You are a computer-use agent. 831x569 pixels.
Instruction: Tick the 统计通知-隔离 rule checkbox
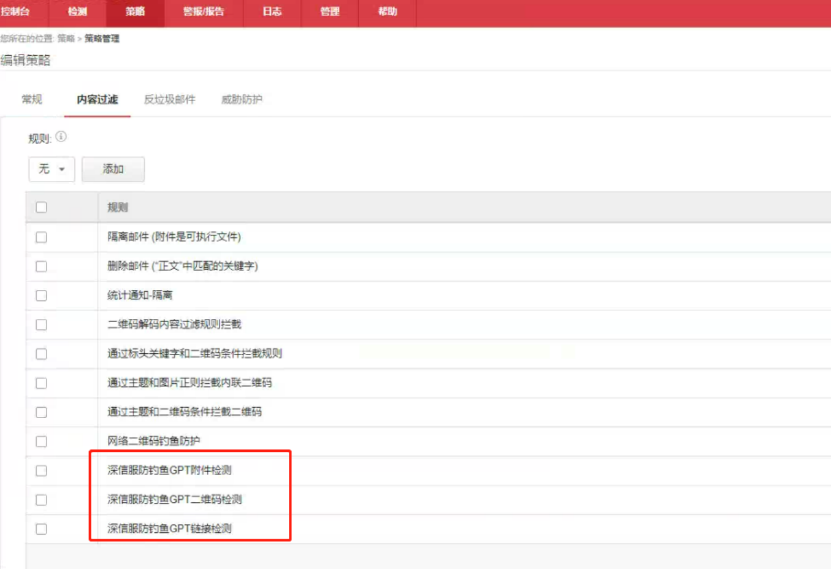tap(41, 296)
